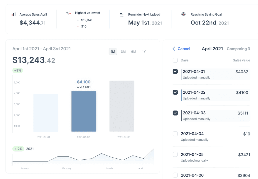
Task: Uncheck the 2021-04-03 checkbox
Action: coord(175,113)
